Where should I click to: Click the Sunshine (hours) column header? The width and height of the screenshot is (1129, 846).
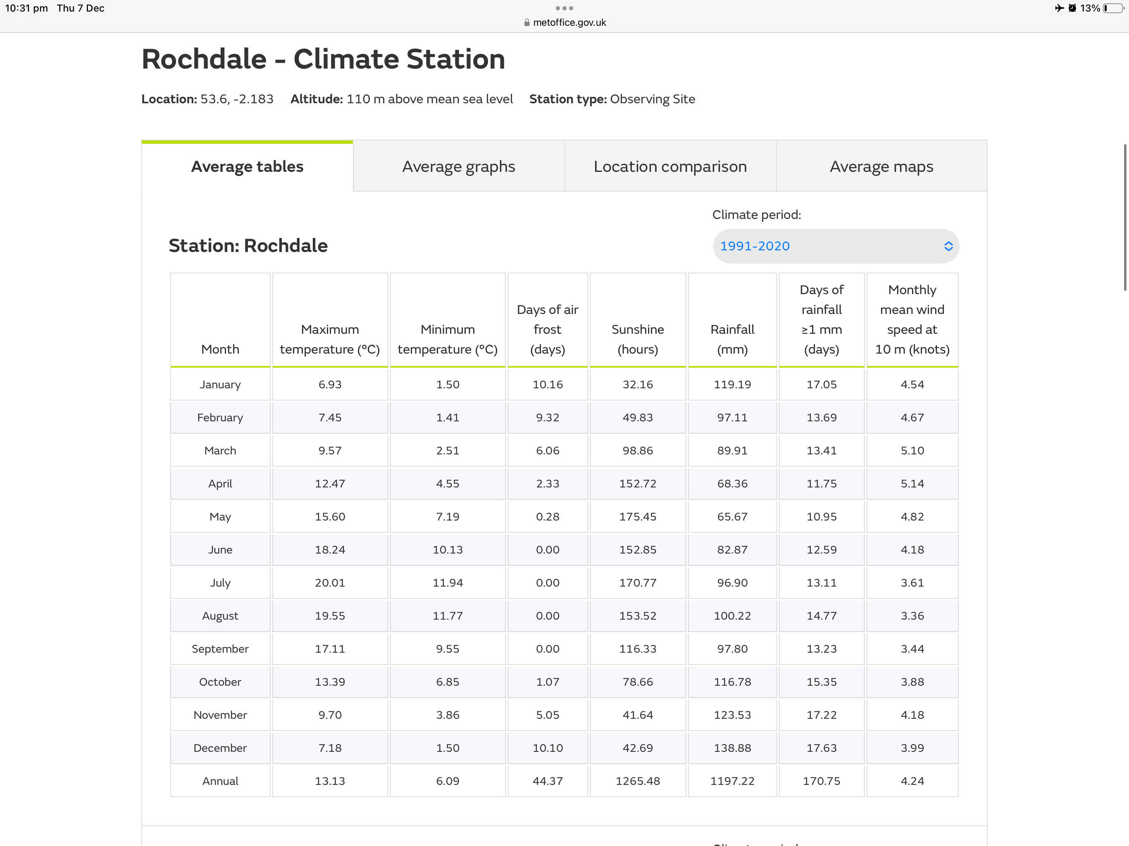(638, 339)
